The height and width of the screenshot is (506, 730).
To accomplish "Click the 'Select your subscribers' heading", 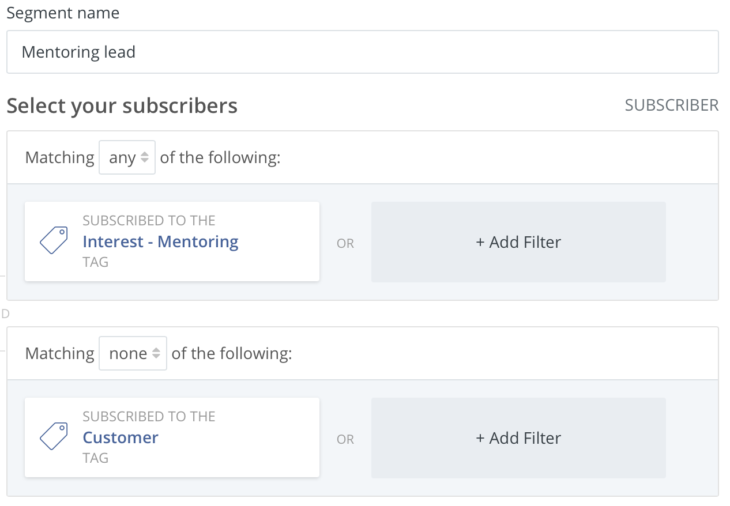I will click(x=122, y=106).
